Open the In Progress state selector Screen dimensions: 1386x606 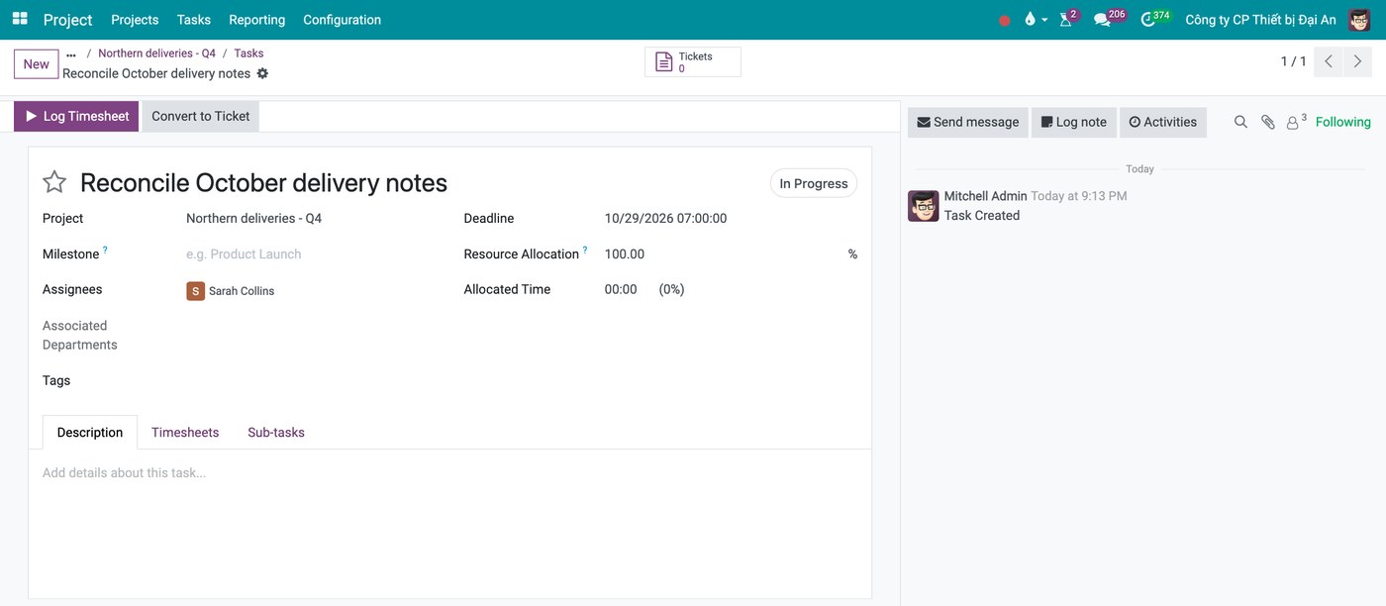(814, 183)
